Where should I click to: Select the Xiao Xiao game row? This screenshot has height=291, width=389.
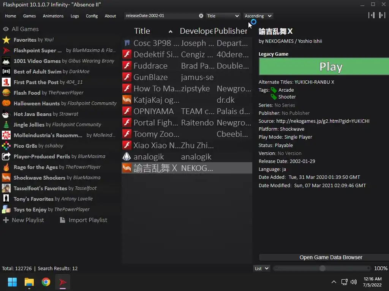pyautogui.click(x=187, y=145)
